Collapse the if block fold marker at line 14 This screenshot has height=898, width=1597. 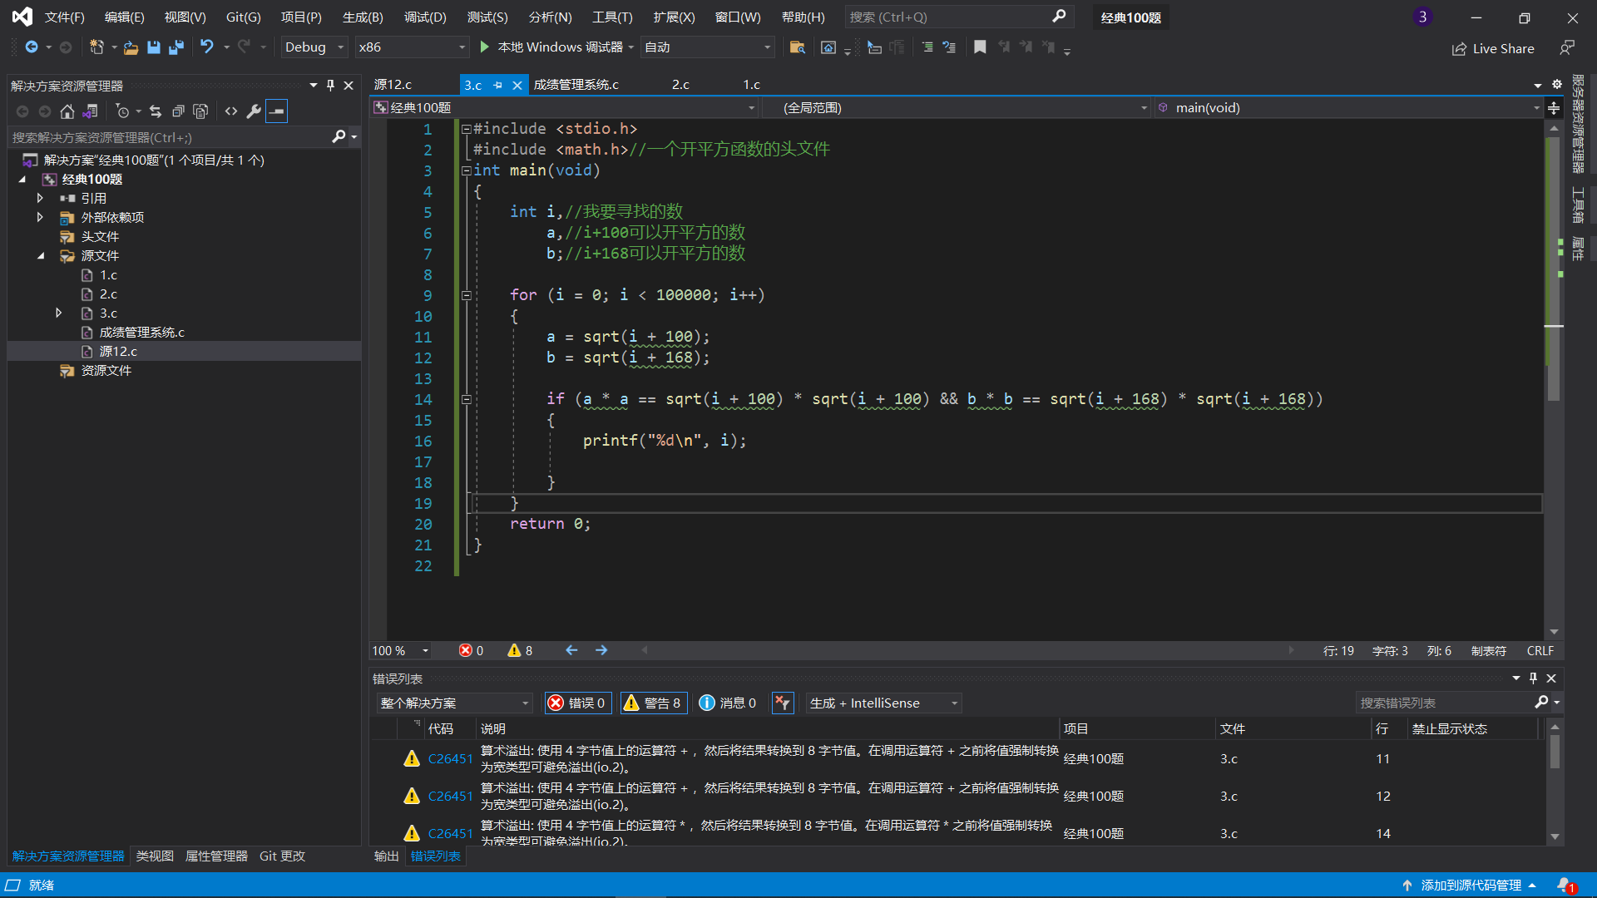click(x=467, y=399)
